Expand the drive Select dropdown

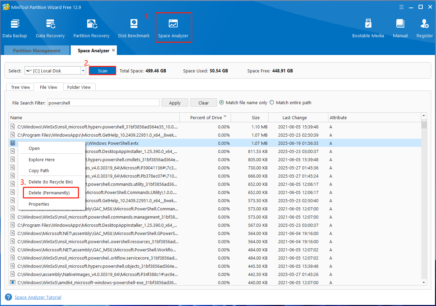point(83,71)
